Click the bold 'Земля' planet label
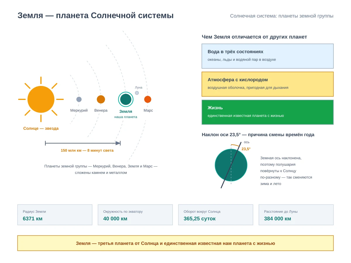 126,111
